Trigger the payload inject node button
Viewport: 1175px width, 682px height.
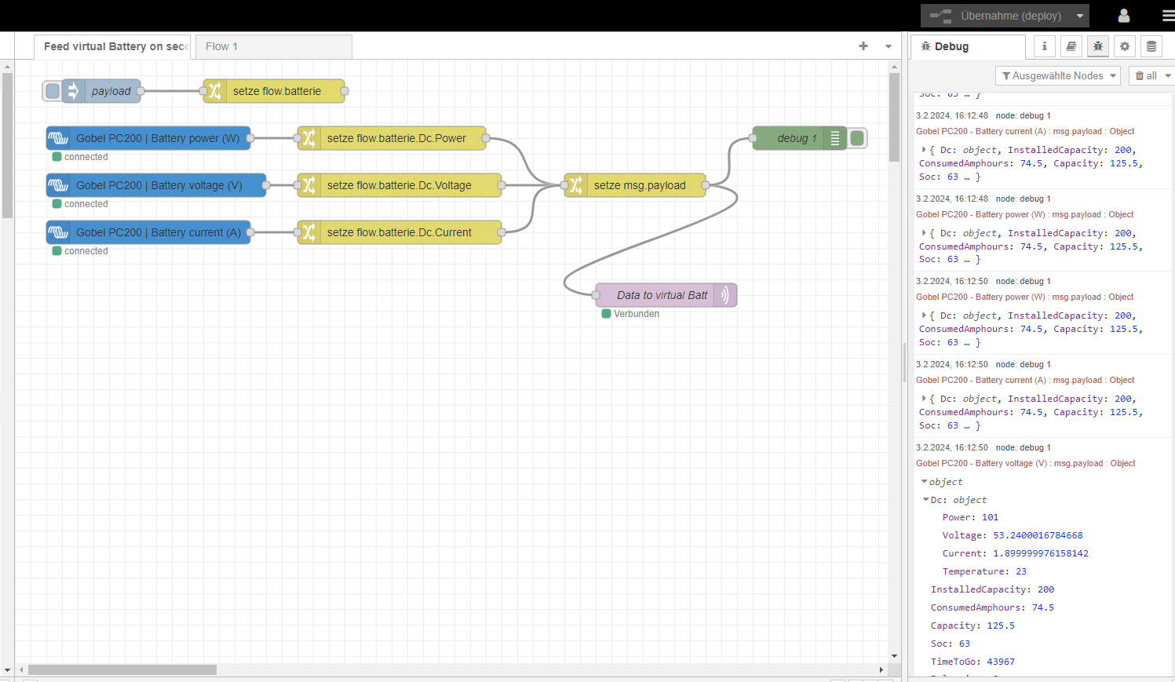[52, 91]
